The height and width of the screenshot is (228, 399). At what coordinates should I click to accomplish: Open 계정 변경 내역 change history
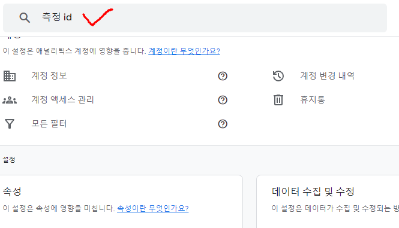pos(327,75)
